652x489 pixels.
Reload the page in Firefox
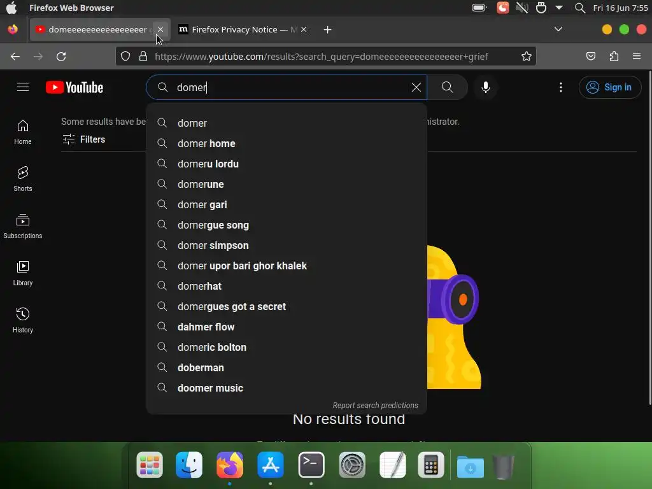click(61, 57)
